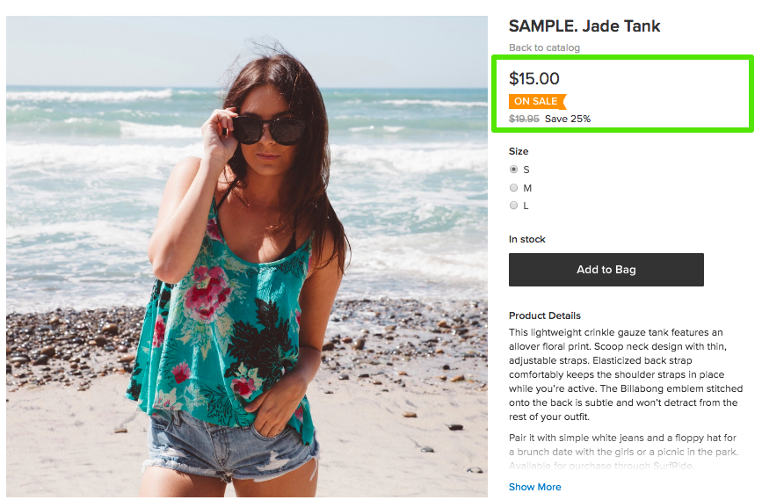Image resolution: width=762 pixels, height=500 pixels.
Task: Pick size L radio button
Action: 514,206
